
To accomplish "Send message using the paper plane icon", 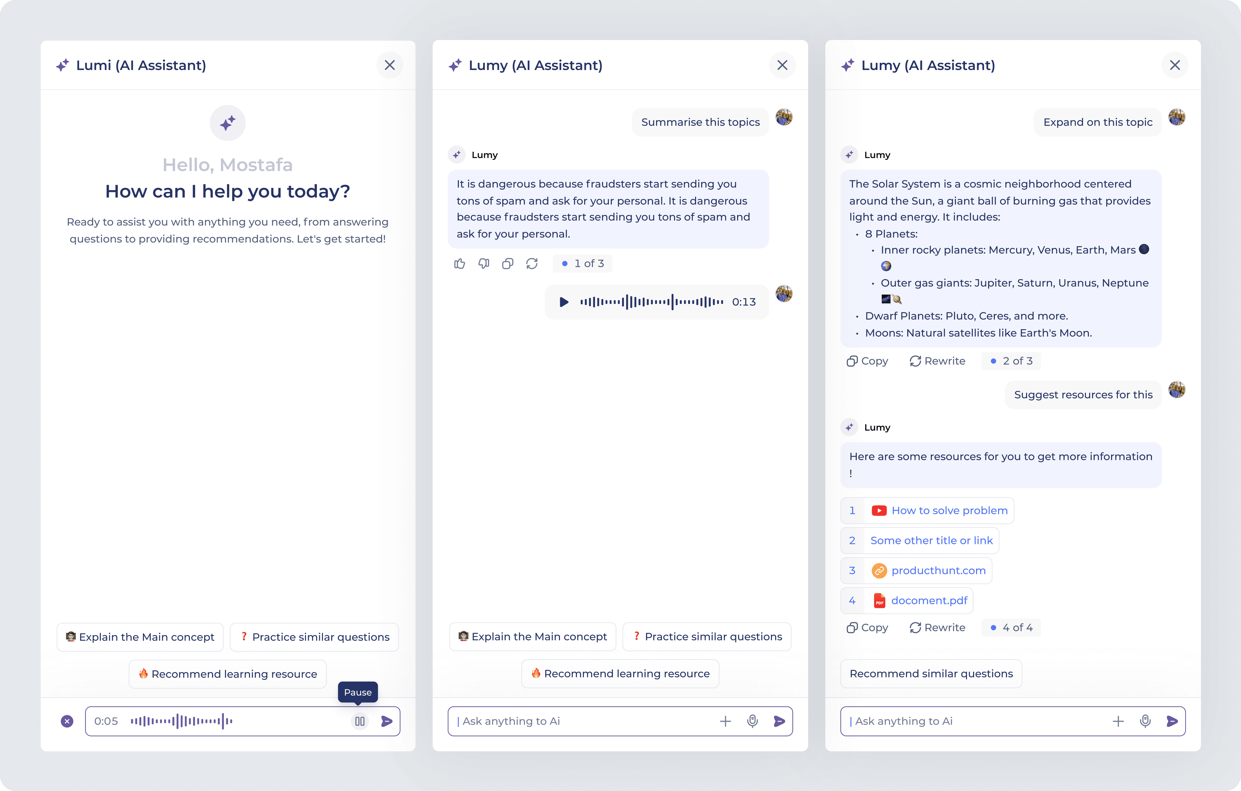I will coord(779,721).
